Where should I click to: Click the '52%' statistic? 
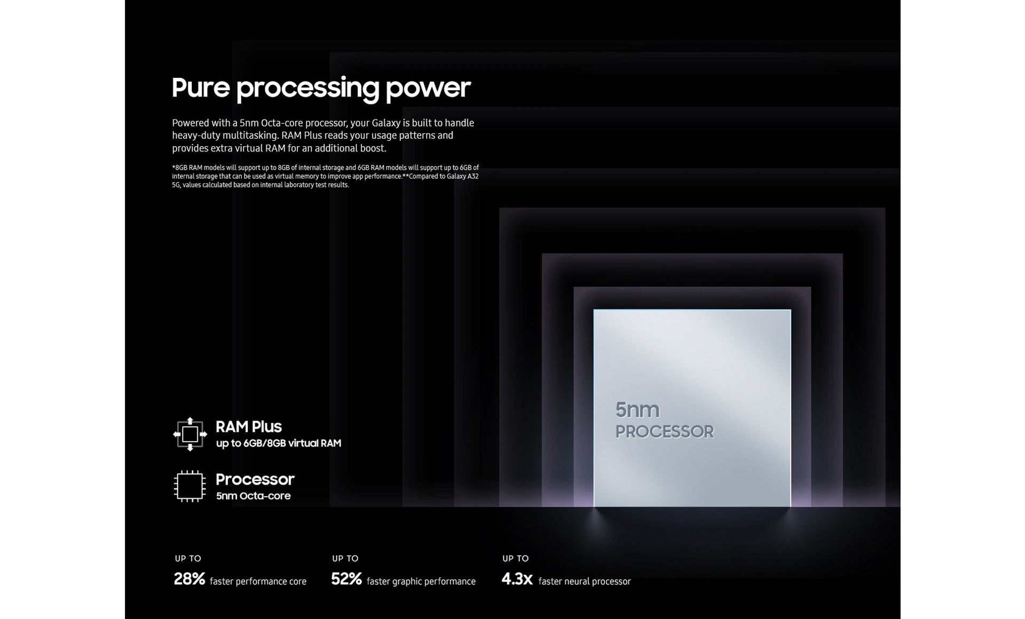346,579
